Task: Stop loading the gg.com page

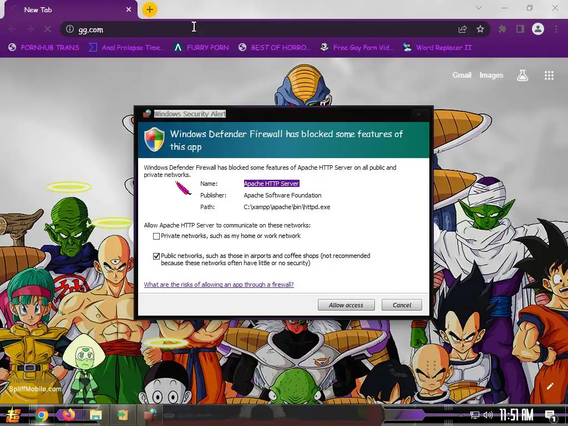Action: [48, 29]
